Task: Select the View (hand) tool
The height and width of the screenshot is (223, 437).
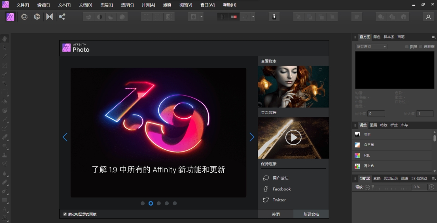Action: pyautogui.click(x=5, y=39)
